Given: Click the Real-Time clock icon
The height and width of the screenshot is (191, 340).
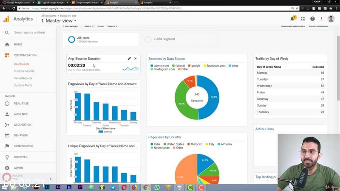Looking at the screenshot, I should click(7, 104).
